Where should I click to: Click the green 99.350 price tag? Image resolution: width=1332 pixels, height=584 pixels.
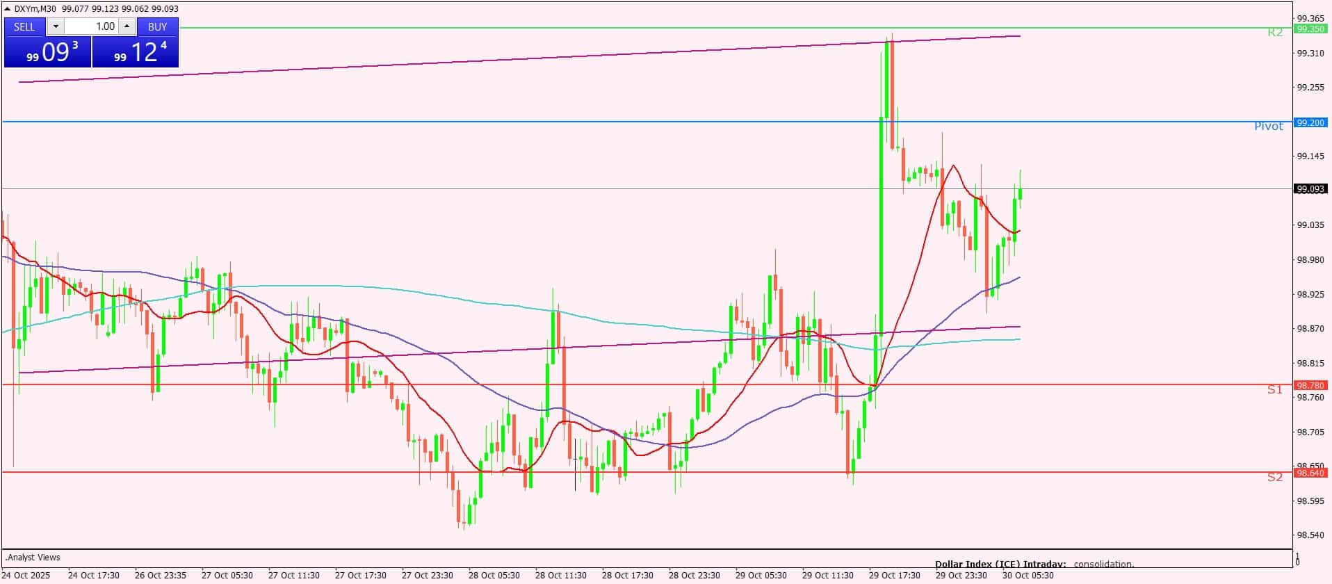[1310, 29]
